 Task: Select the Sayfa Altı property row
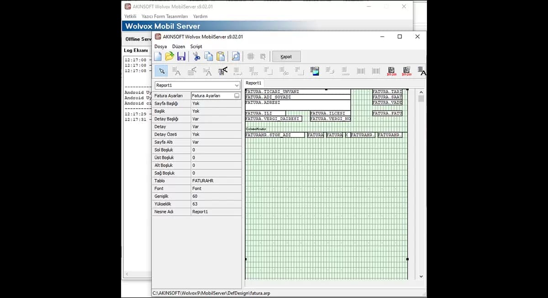pyautogui.click(x=196, y=142)
